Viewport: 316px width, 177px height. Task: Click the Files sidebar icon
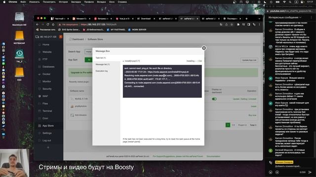point(39,104)
